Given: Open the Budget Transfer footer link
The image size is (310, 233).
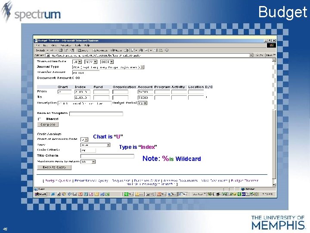Looking at the screenshot, I should pos(245,180).
